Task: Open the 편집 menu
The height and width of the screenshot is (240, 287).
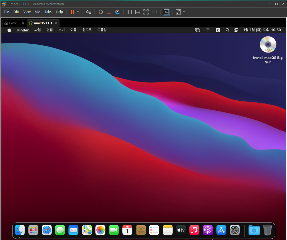Action: pyautogui.click(x=50, y=30)
